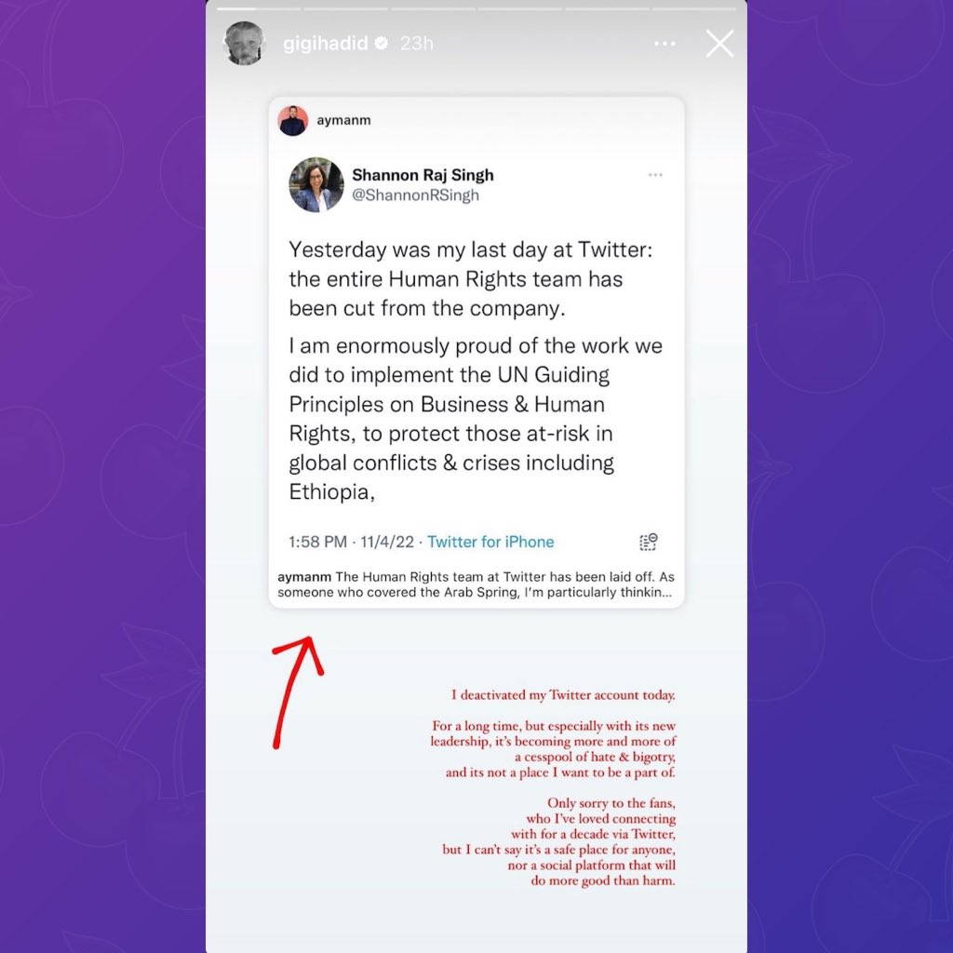Open the @ShannonRSingh handle

pos(416,195)
